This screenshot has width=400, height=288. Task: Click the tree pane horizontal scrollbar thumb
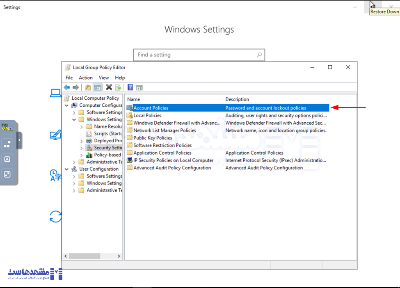(x=85, y=256)
